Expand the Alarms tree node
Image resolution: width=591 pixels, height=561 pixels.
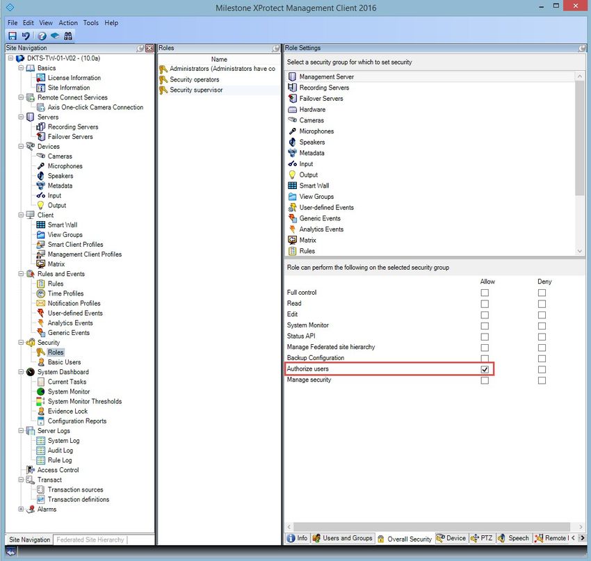click(21, 509)
